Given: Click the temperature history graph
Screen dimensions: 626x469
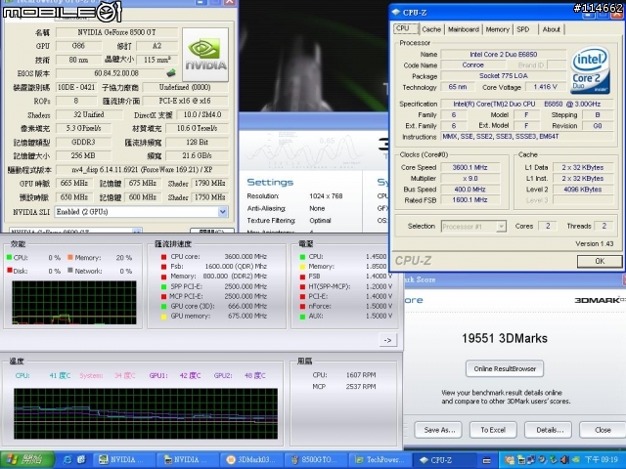Looking at the screenshot, I should (146, 413).
